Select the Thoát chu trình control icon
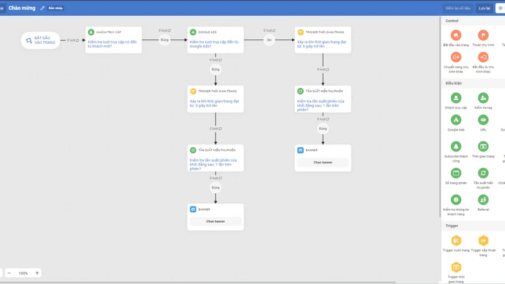The width and height of the screenshot is (505, 284). pos(483,35)
